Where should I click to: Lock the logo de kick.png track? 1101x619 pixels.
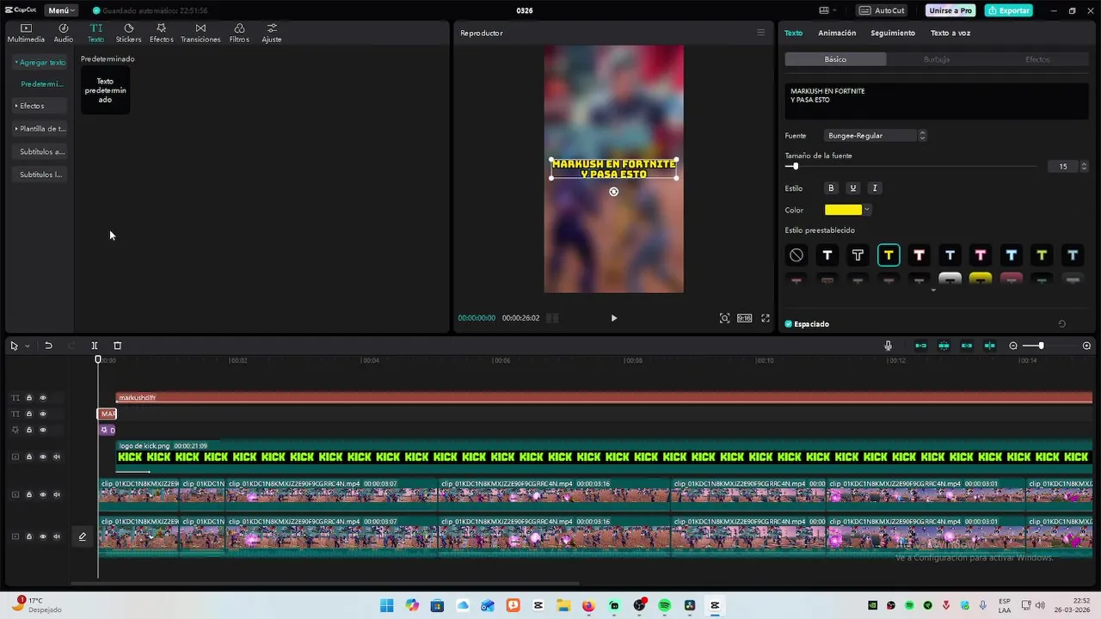point(28,457)
